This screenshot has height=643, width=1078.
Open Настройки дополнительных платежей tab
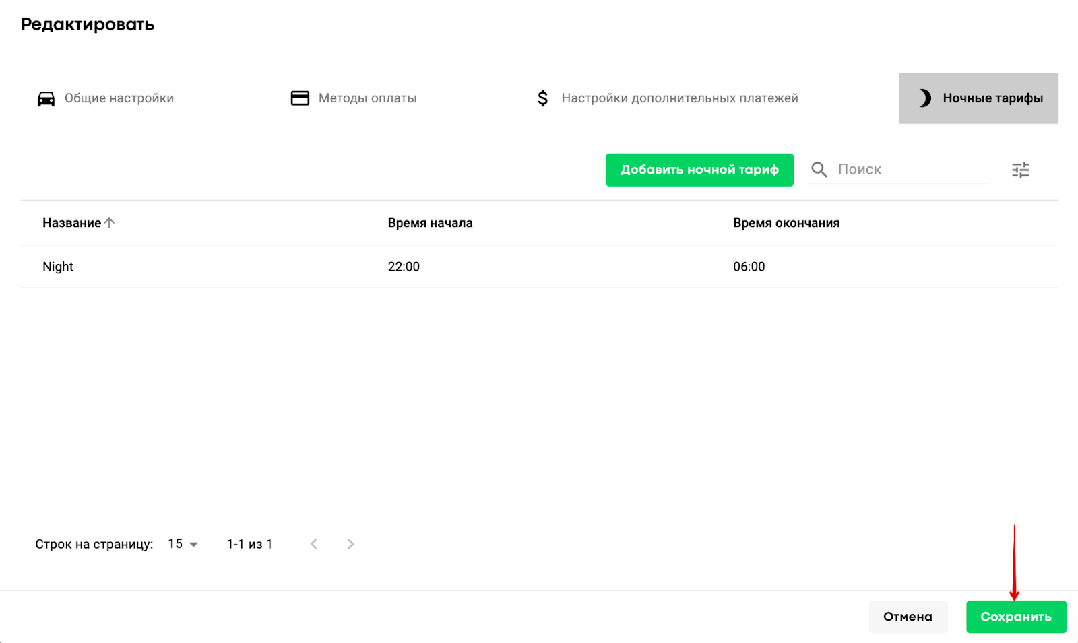coord(679,98)
